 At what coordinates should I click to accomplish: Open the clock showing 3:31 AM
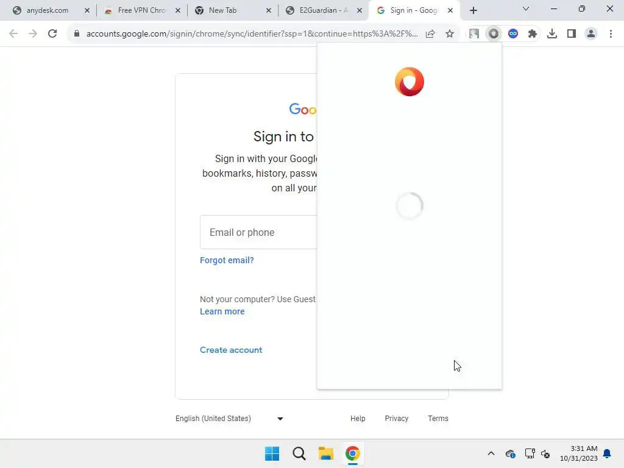[x=579, y=453]
